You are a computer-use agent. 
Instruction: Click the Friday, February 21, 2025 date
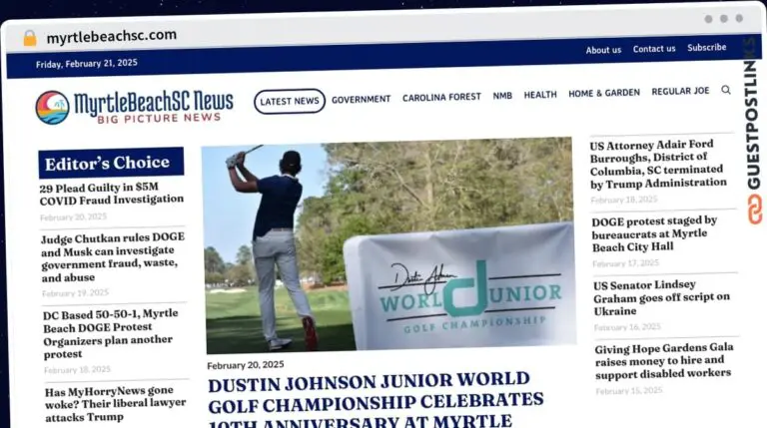[87, 64]
